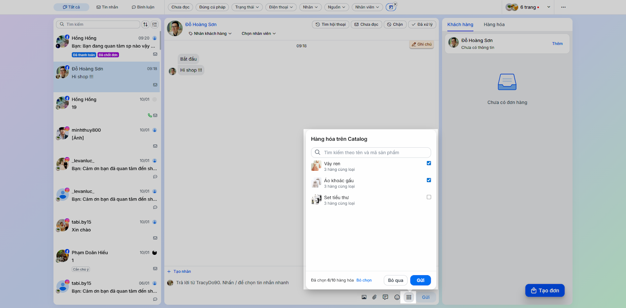Toggle the Đúng cú pháp filter chip

(x=212, y=7)
